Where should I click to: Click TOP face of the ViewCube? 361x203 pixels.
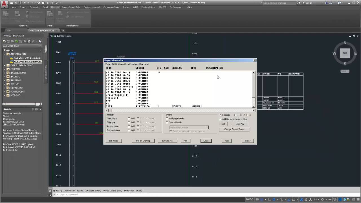coord(345,53)
